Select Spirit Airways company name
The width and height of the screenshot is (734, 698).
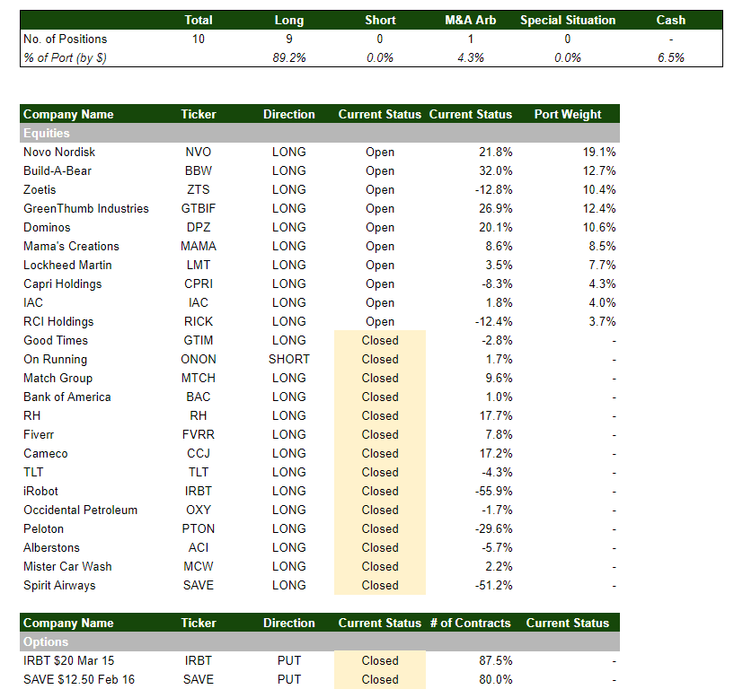tap(59, 585)
